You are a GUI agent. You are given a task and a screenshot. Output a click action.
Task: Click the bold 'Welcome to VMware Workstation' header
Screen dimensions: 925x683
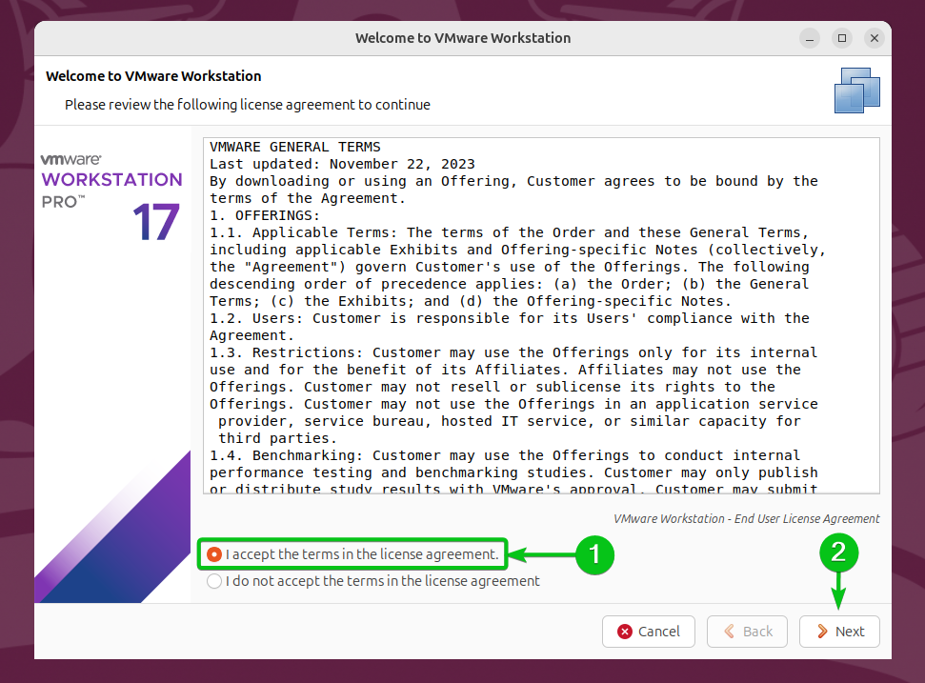tap(153, 76)
